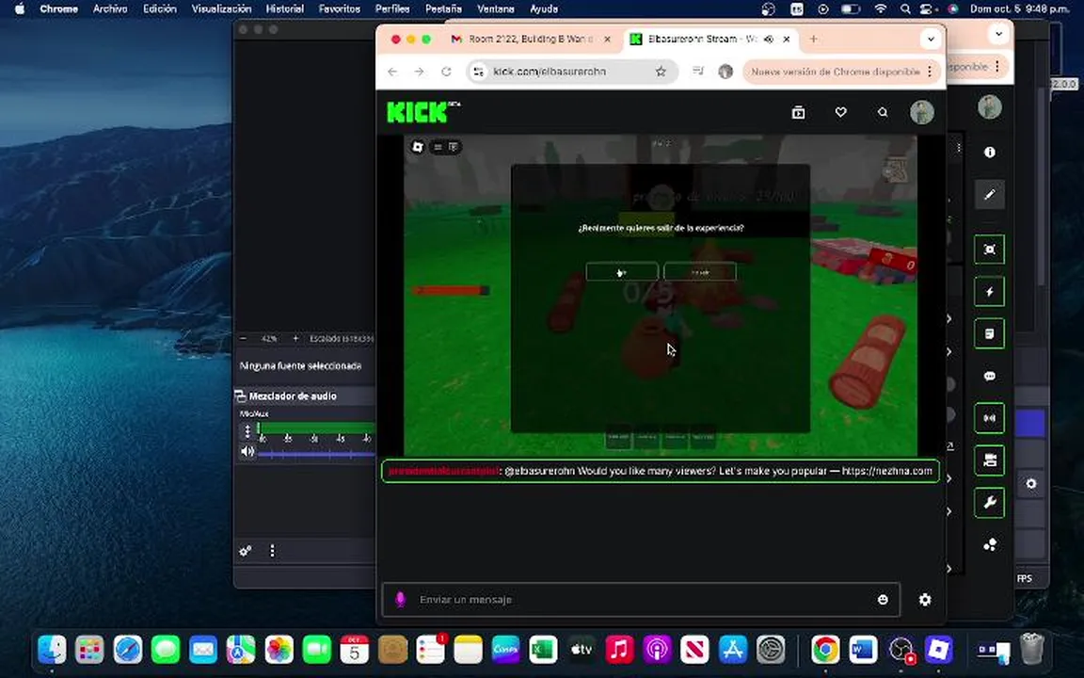Click the Mezclador de audio panel header
This screenshot has height=678, width=1084.
(305, 395)
